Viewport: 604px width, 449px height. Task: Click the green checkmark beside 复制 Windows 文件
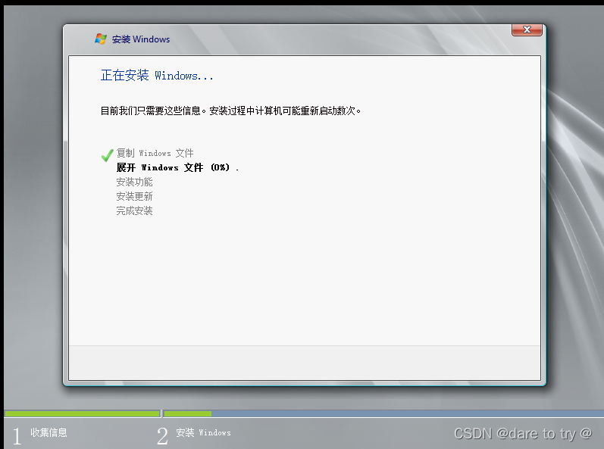point(107,155)
